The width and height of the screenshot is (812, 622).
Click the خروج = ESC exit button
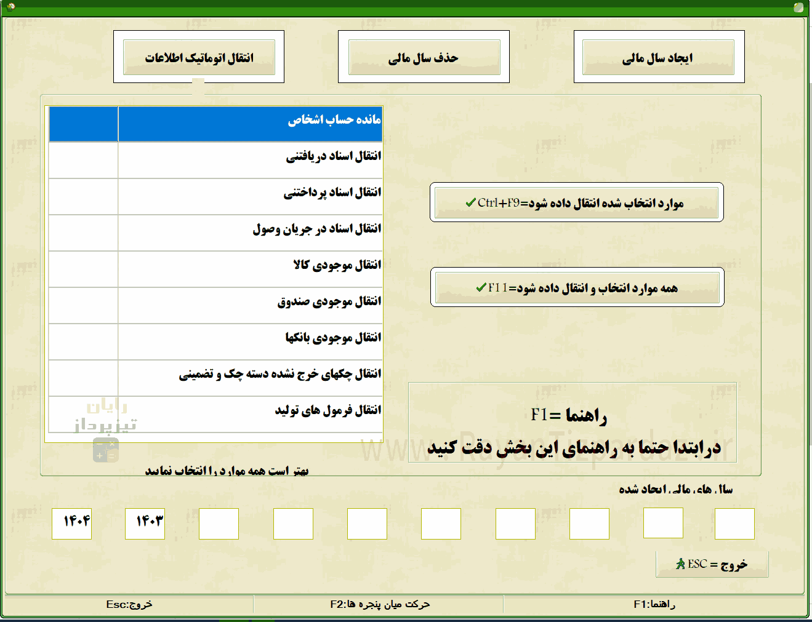click(712, 564)
